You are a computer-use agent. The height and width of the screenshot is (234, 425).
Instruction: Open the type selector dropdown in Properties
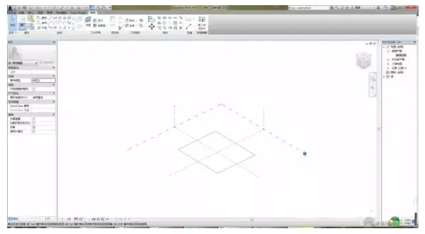[36, 63]
